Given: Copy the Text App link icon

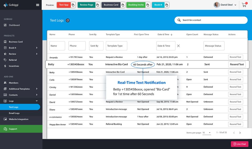Looking at the screenshot, I should pyautogui.click(x=73, y=5).
